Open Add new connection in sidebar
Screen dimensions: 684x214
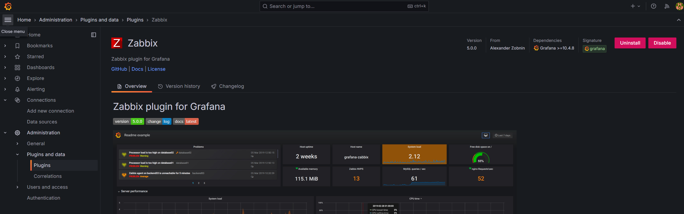[50, 111]
